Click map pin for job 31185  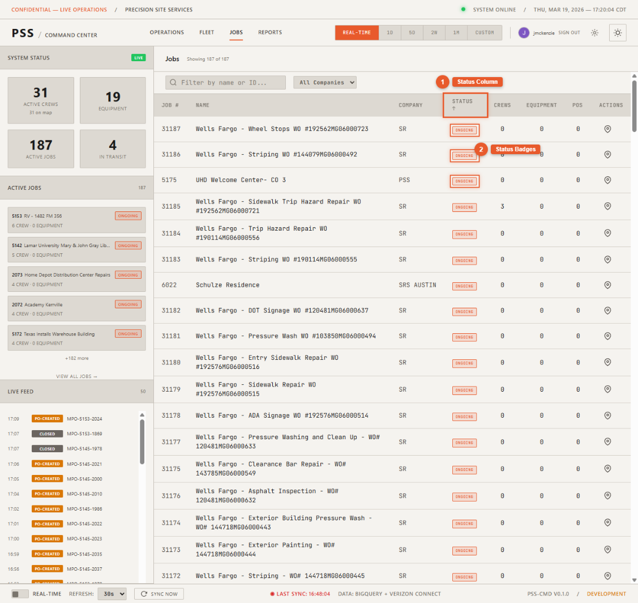607,206
